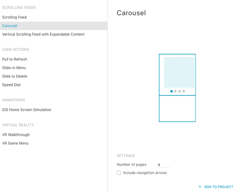The image size is (242, 192).
Task: Select the Carousel sidebar item
Action: point(10,26)
